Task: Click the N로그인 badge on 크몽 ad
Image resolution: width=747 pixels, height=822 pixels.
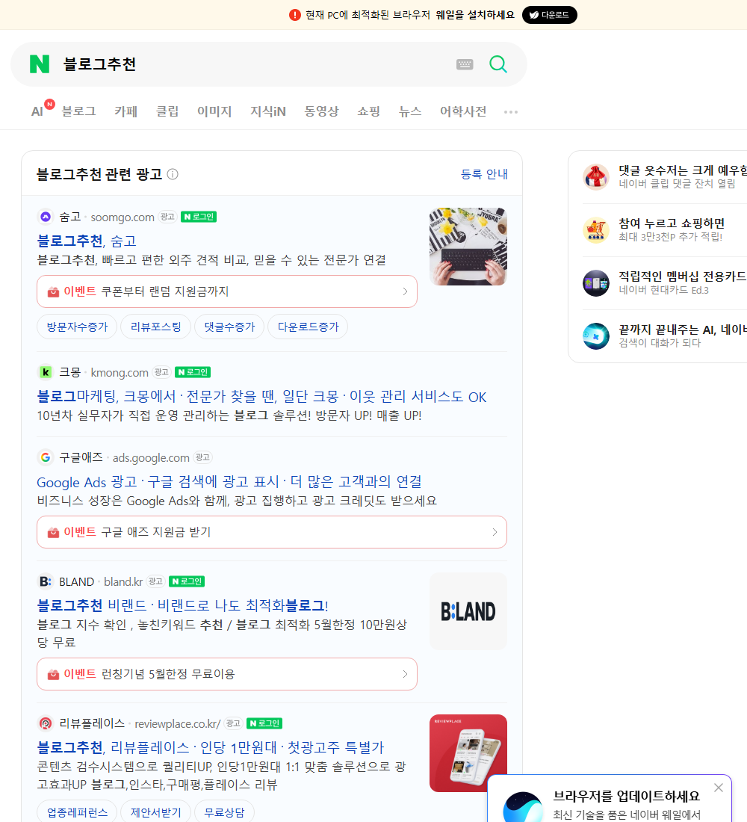Action: tap(193, 372)
